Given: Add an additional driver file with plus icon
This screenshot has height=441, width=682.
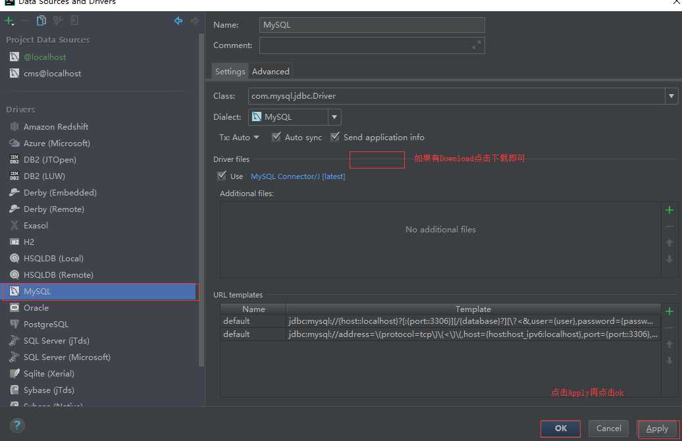Looking at the screenshot, I should 669,210.
